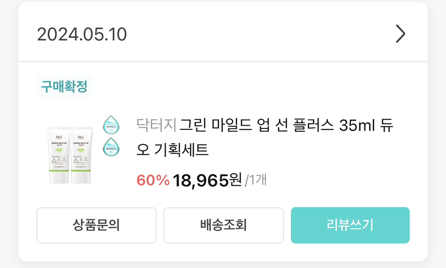The height and width of the screenshot is (268, 446).
Task: Click the 18,965원 price text
Action: (207, 180)
